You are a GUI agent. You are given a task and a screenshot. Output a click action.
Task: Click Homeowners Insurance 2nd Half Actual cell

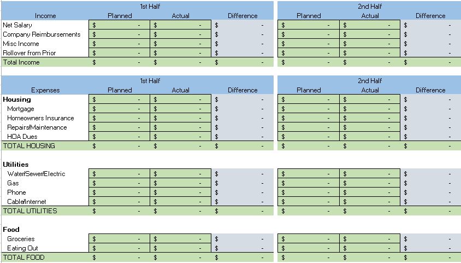[x=370, y=118]
